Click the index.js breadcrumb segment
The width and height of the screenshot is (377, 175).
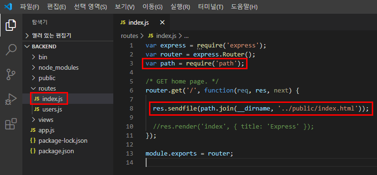pyautogui.click(x=167, y=36)
